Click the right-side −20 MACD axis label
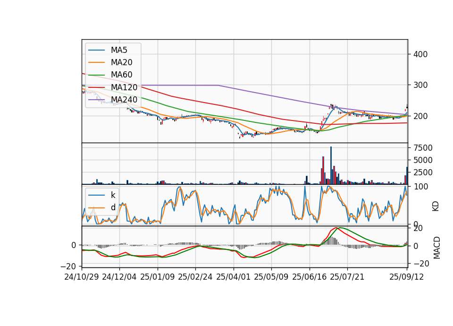Image resolution: width=453 pixels, height=326 pixels. pyautogui.click(x=421, y=264)
